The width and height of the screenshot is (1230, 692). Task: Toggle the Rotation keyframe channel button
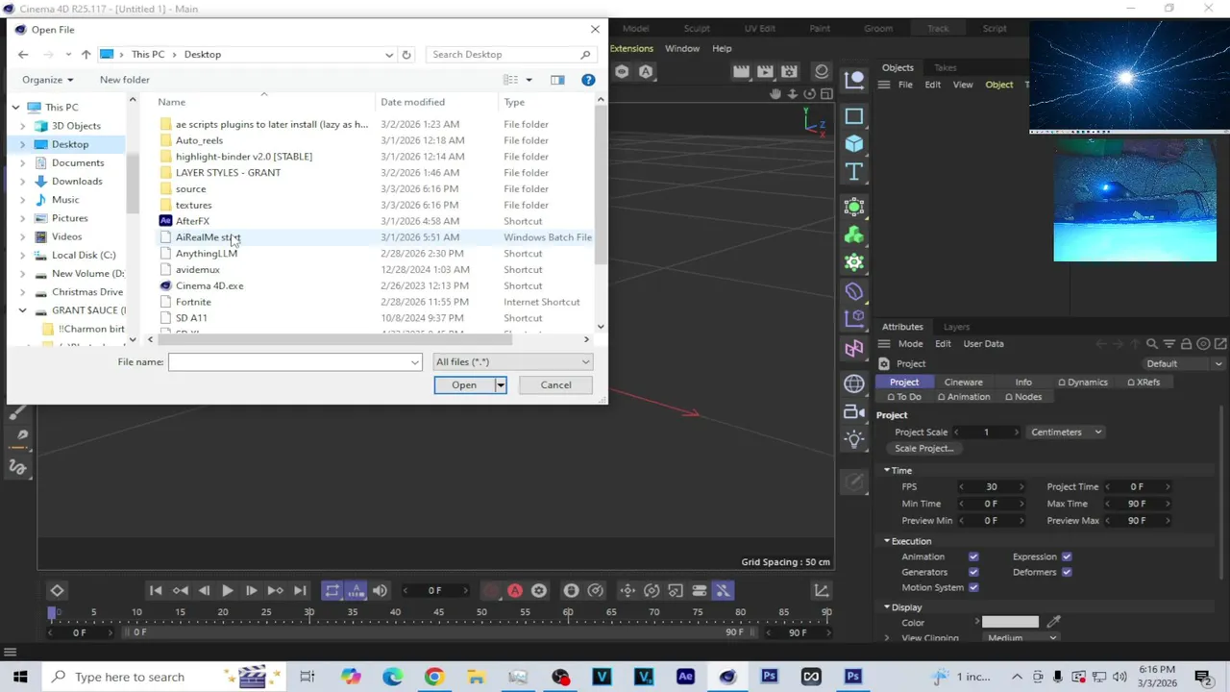(652, 590)
